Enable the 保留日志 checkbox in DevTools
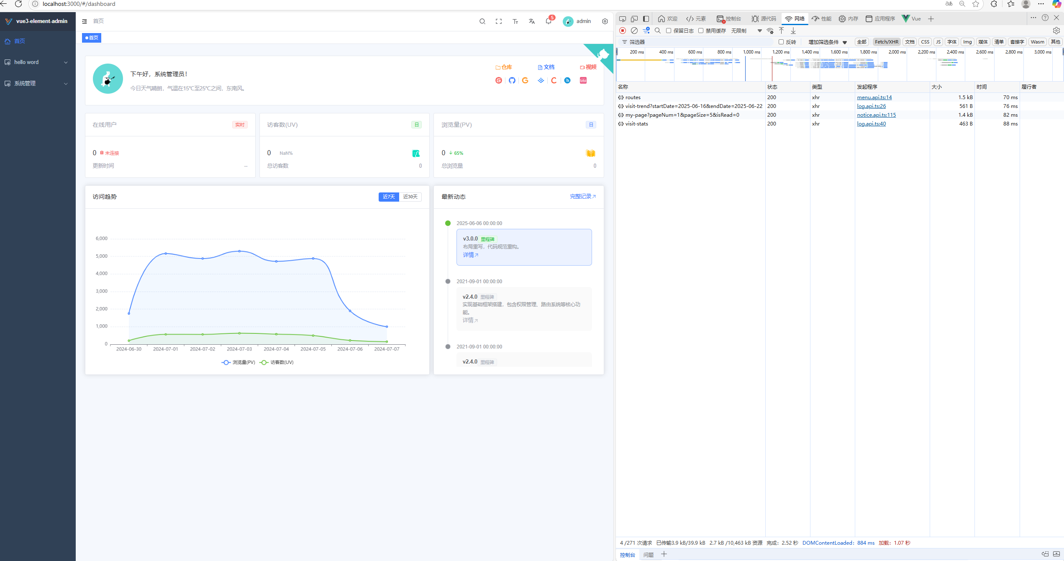1064x561 pixels. (668, 30)
